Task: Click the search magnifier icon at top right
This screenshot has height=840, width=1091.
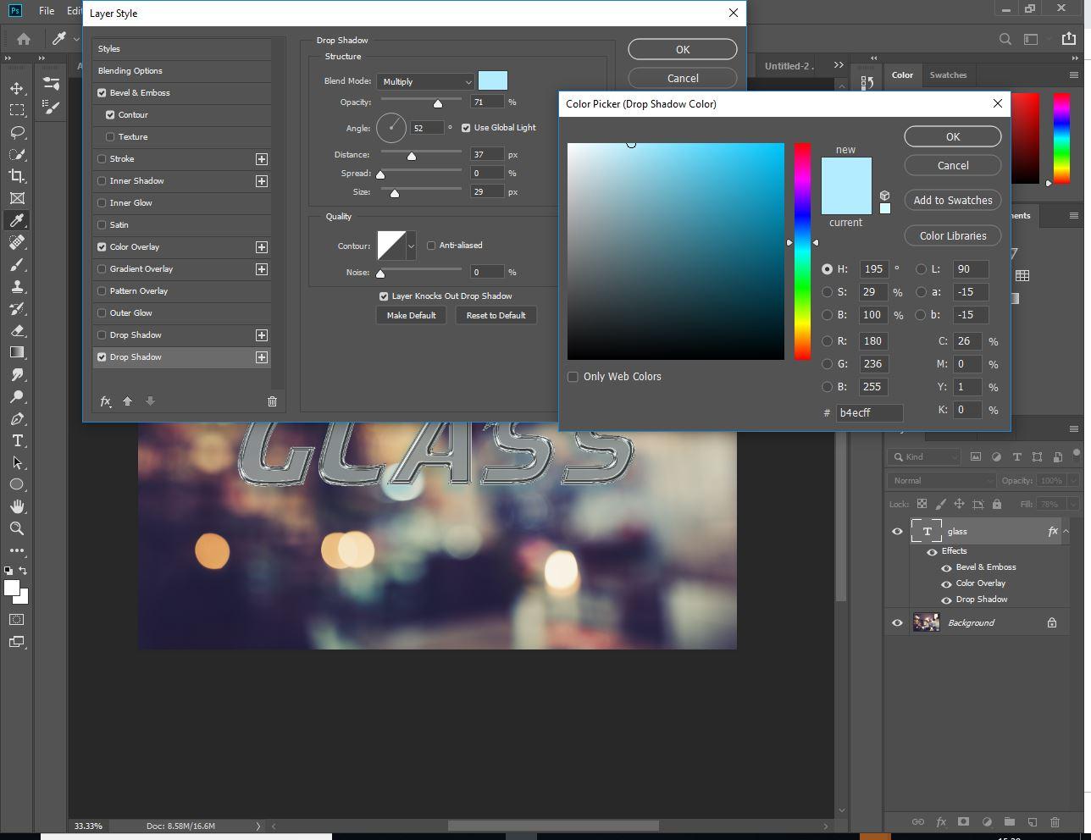Action: click(x=1005, y=39)
